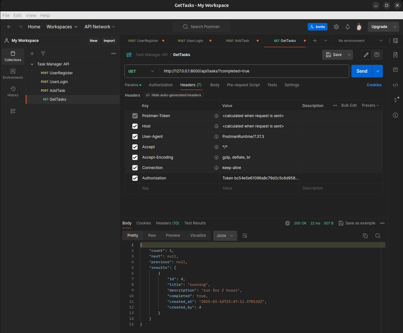This screenshot has width=403, height=333.
Task: Uncheck the Authorization header checkbox
Action: tap(135, 178)
